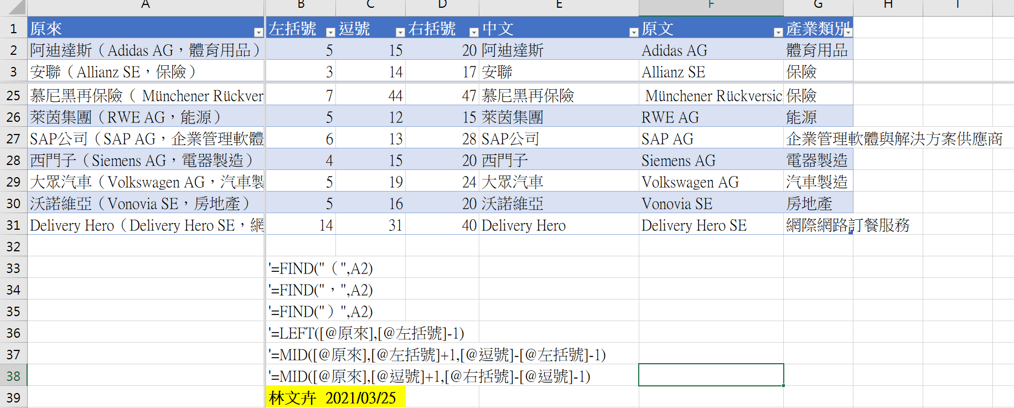The width and height of the screenshot is (1014, 408).
Task: Click the 逗號 value 31 in row 31
Action: (371, 225)
